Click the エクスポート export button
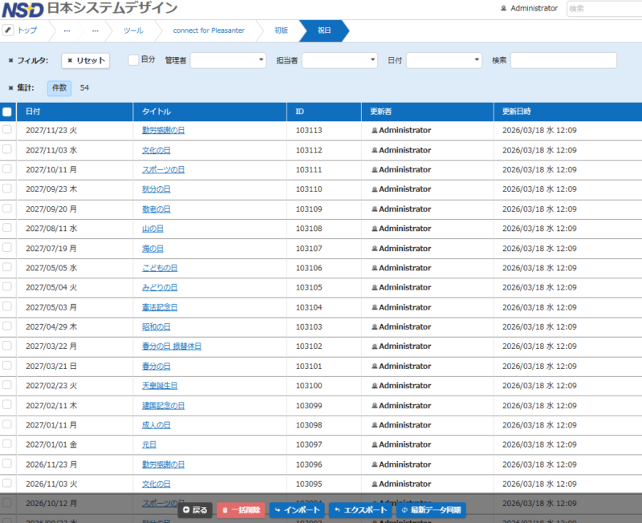Image resolution: width=642 pixels, height=523 pixels. (x=360, y=510)
